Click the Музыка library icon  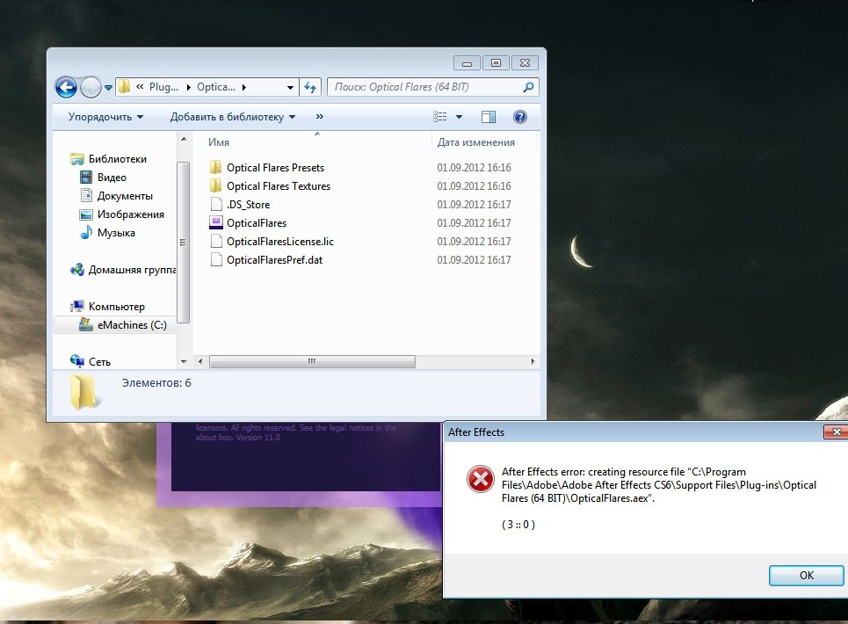click(86, 232)
